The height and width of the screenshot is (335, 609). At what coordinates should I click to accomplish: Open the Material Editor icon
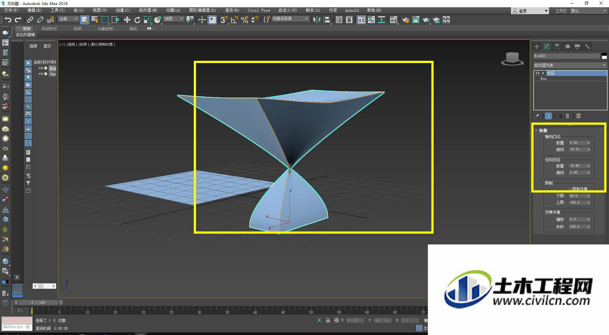pyautogui.click(x=393, y=20)
